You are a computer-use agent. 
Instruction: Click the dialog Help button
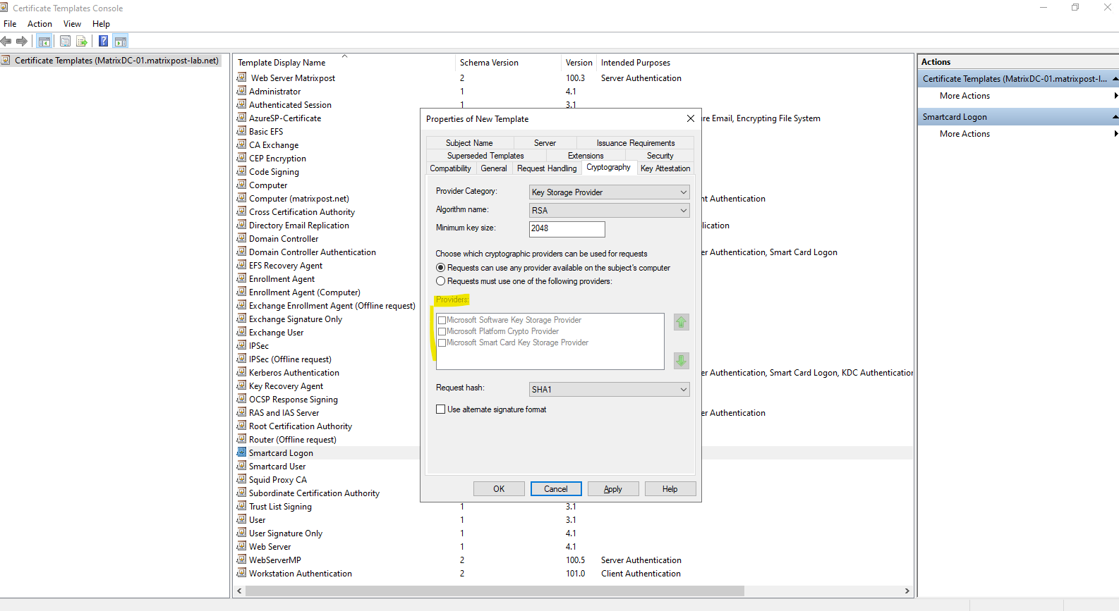[670, 488]
